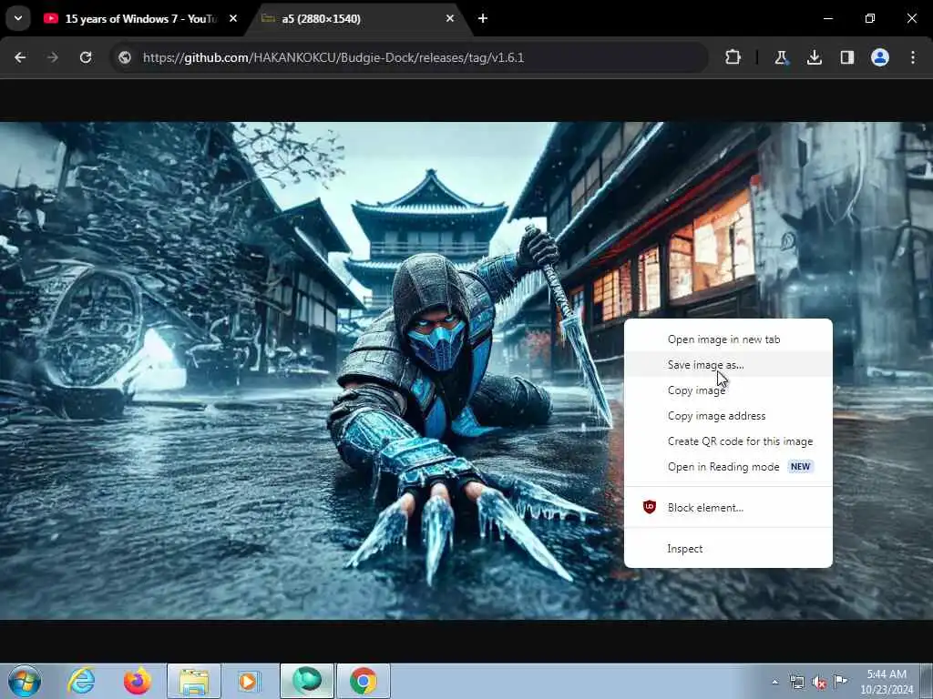Minimize the Chrome window

pos(827,18)
